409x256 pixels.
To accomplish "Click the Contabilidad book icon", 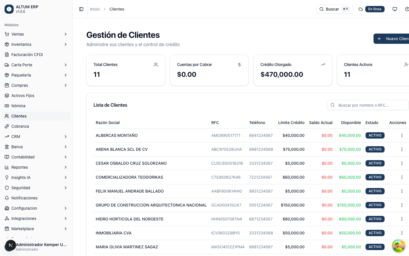I will 7,157.
